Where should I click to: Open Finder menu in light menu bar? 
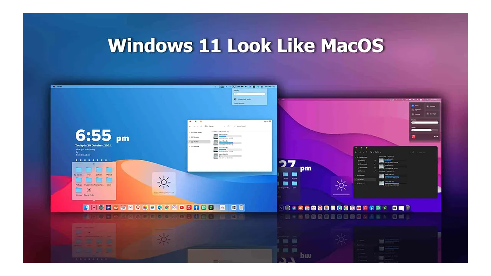(59, 87)
